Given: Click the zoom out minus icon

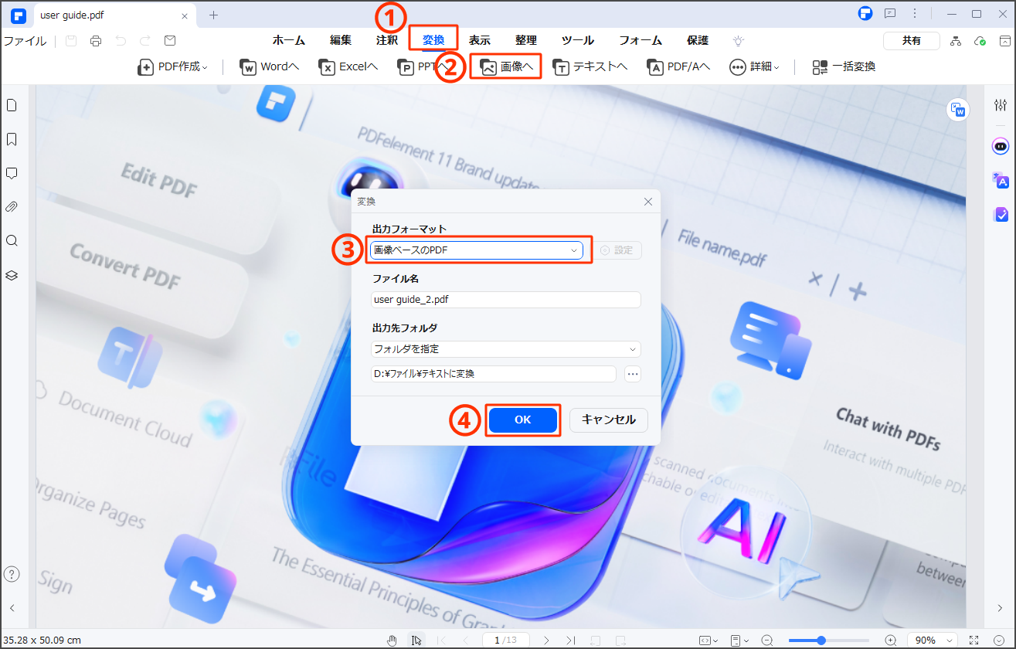Looking at the screenshot, I should pyautogui.click(x=767, y=641).
